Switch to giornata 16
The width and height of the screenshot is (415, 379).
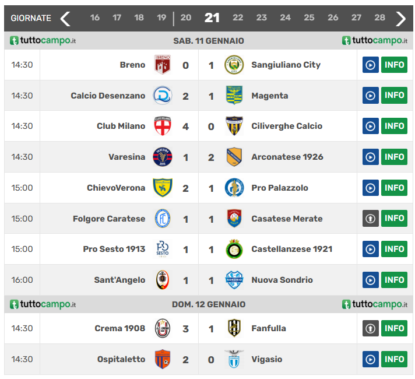coord(95,18)
